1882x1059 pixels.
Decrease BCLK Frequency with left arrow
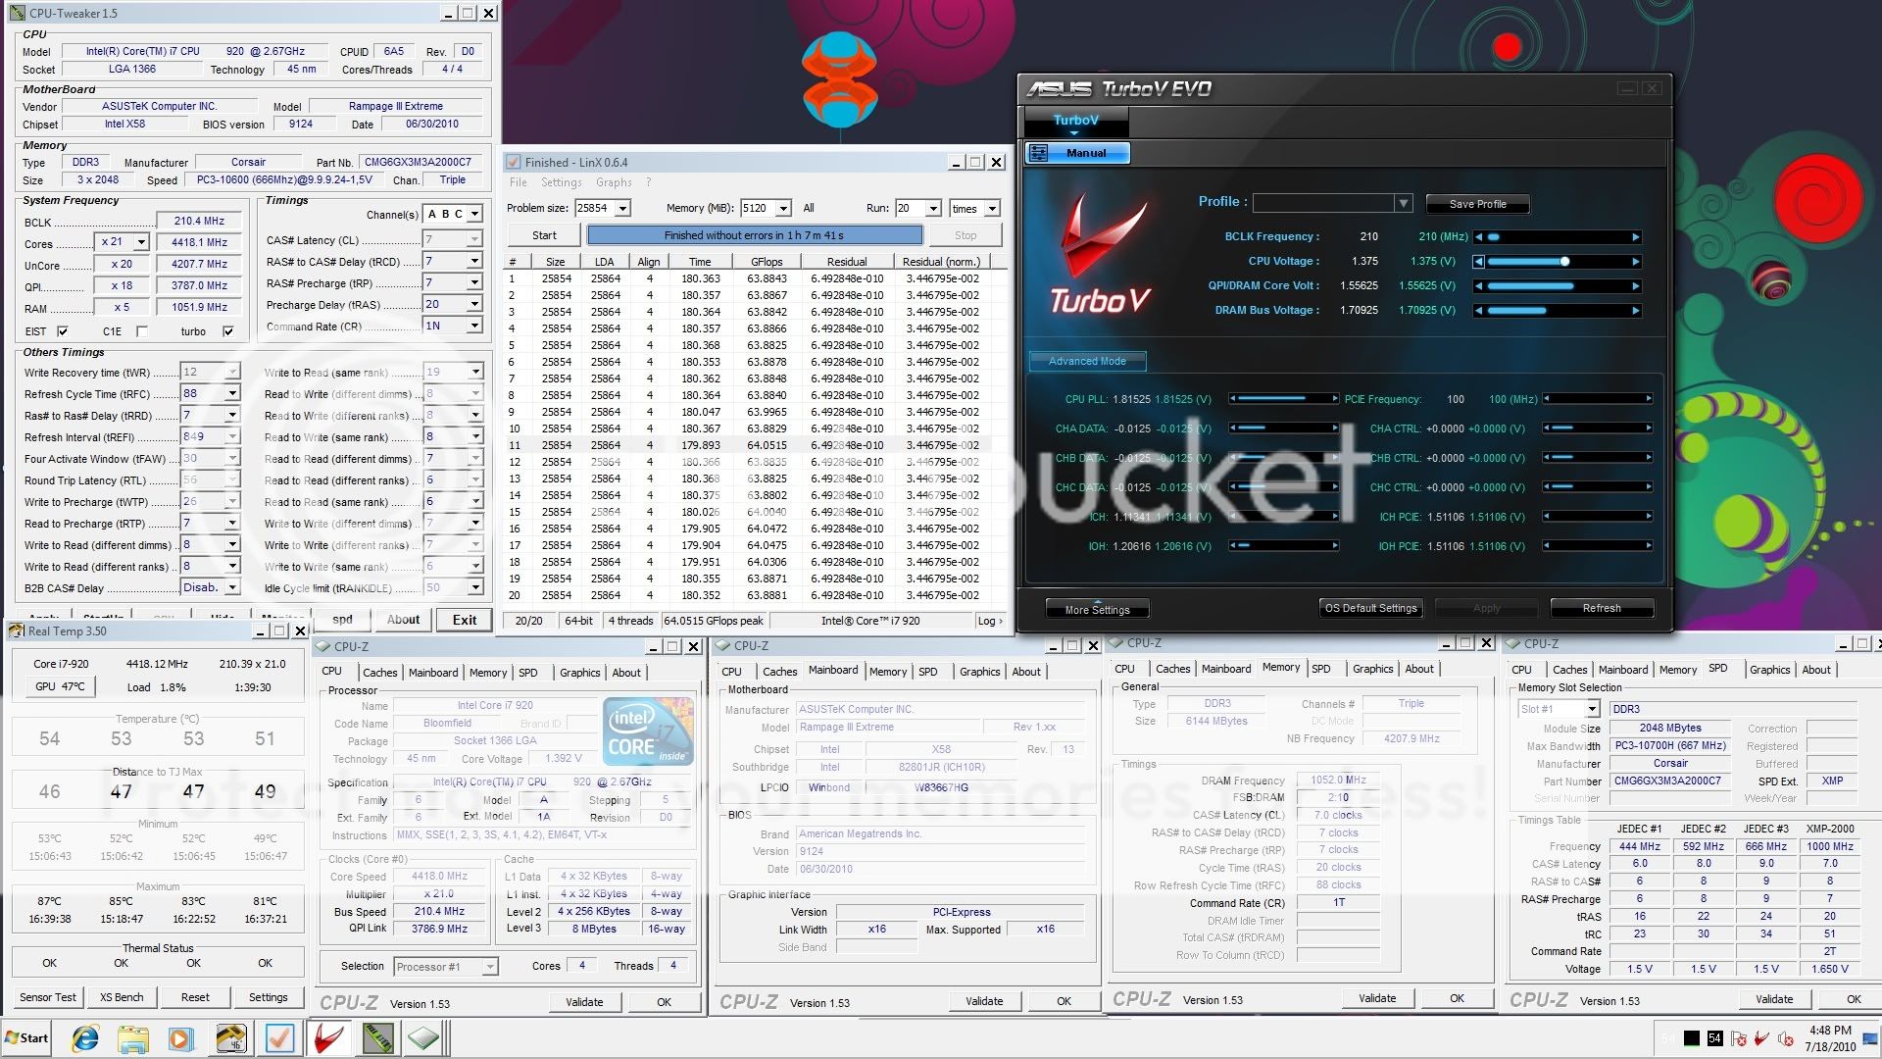[x=1479, y=237]
